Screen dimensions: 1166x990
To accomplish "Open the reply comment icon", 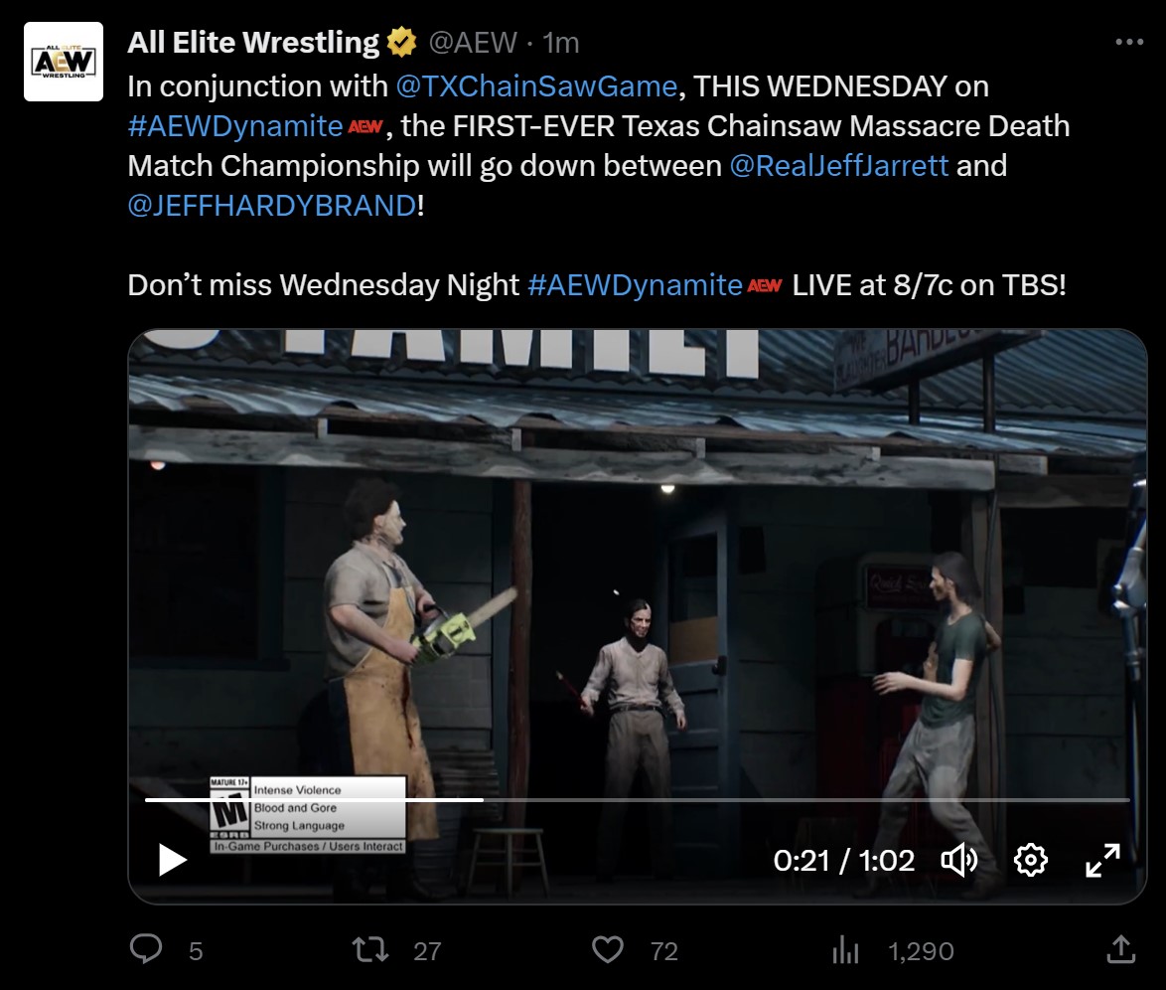I will pos(146,950).
